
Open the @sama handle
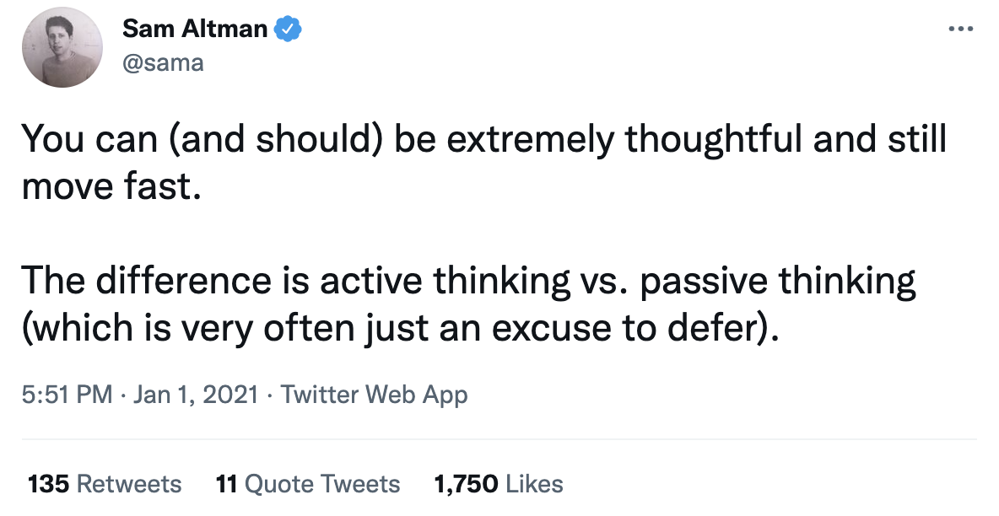tap(163, 62)
